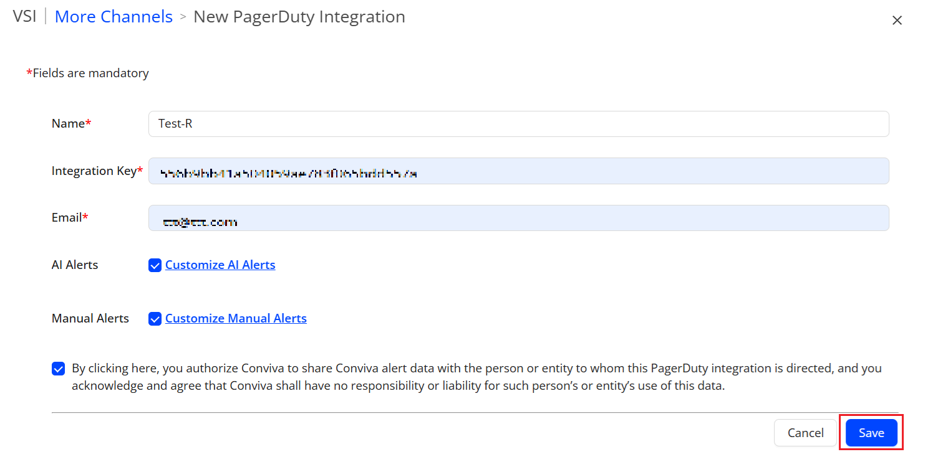Click the 'Manual Alerts' label
Viewport: 928px width, 462px height.
pos(90,319)
